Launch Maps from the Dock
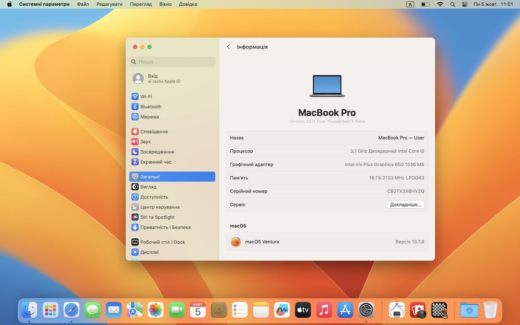This screenshot has width=520, height=325. (x=135, y=310)
